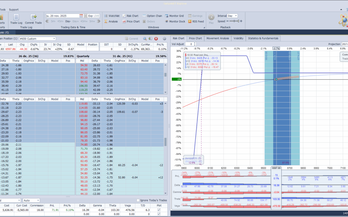Click the 6597.86 price marker on chart axis
Image resolution: width=348 pixels, height=217 pixels.
point(276,168)
